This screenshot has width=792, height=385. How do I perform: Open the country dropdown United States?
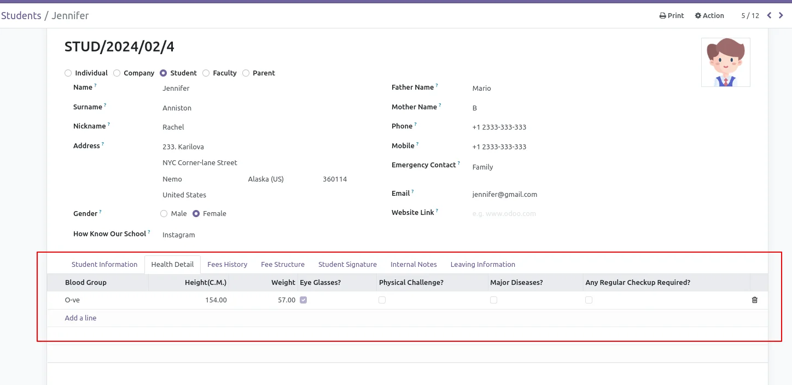point(184,195)
